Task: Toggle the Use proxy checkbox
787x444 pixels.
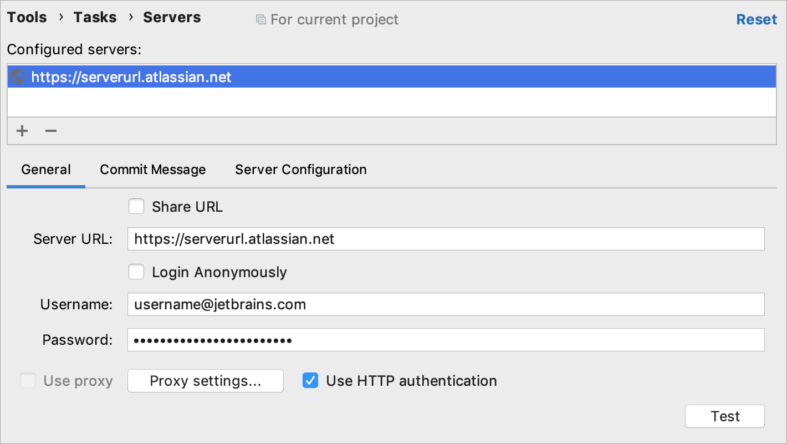Action: coord(27,381)
